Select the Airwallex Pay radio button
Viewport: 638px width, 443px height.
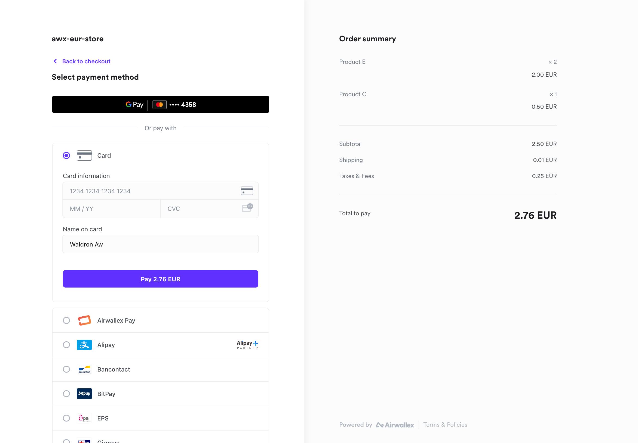click(x=66, y=320)
